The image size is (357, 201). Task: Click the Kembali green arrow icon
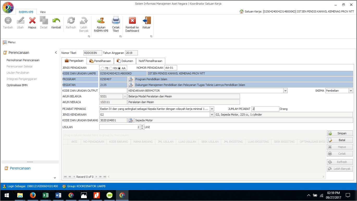[x=56, y=21]
